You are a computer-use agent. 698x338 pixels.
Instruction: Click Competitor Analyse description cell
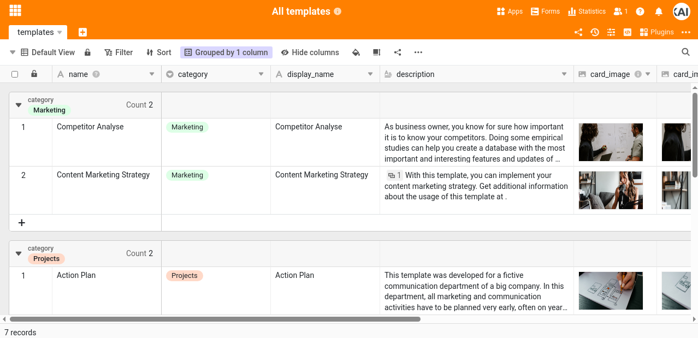477,143
